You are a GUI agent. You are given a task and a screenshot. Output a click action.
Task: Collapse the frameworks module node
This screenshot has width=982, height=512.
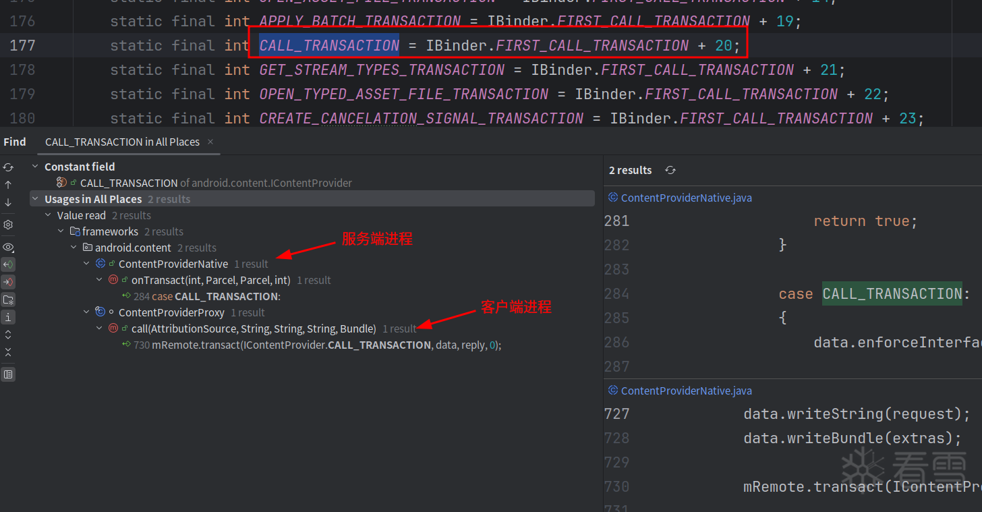(61, 231)
